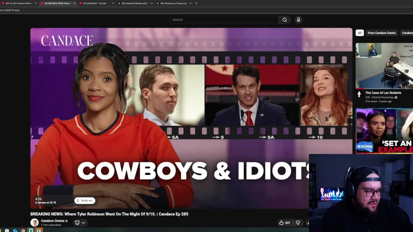The width and height of the screenshot is (413, 232).
Task: Click the main video premiere player
Action: (x=191, y=118)
